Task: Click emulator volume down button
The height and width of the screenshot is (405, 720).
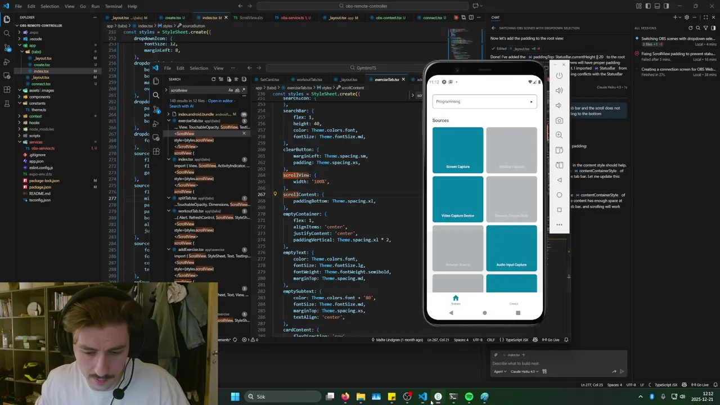Action: point(559,105)
